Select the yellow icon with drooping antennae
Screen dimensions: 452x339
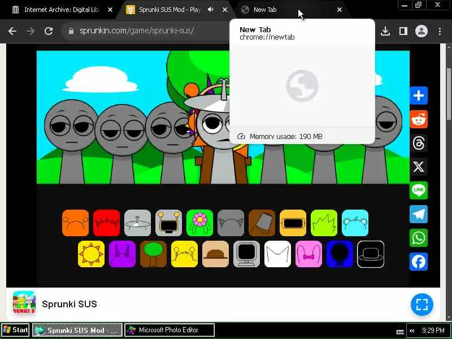point(185,254)
